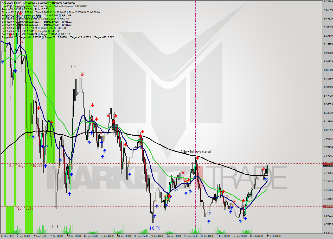Viewport: 333px width, 239px height.
Task: Select the '0 New Sell wave started' annotation
Action: pyautogui.click(x=196, y=152)
